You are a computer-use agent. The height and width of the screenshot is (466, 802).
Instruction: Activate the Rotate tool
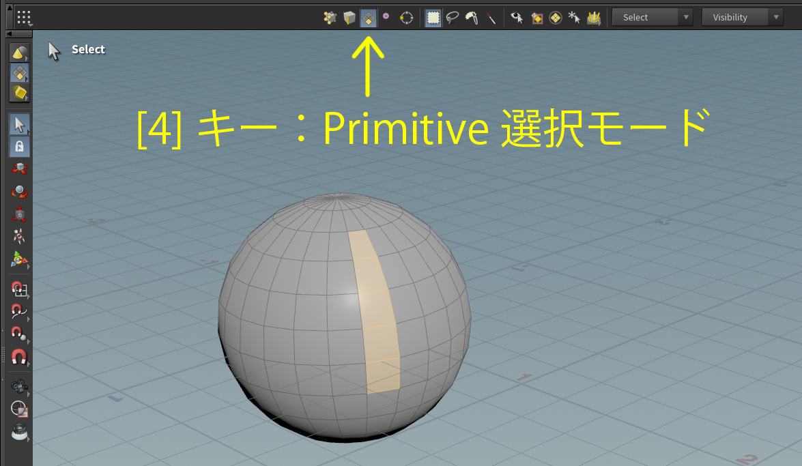pyautogui.click(x=19, y=191)
